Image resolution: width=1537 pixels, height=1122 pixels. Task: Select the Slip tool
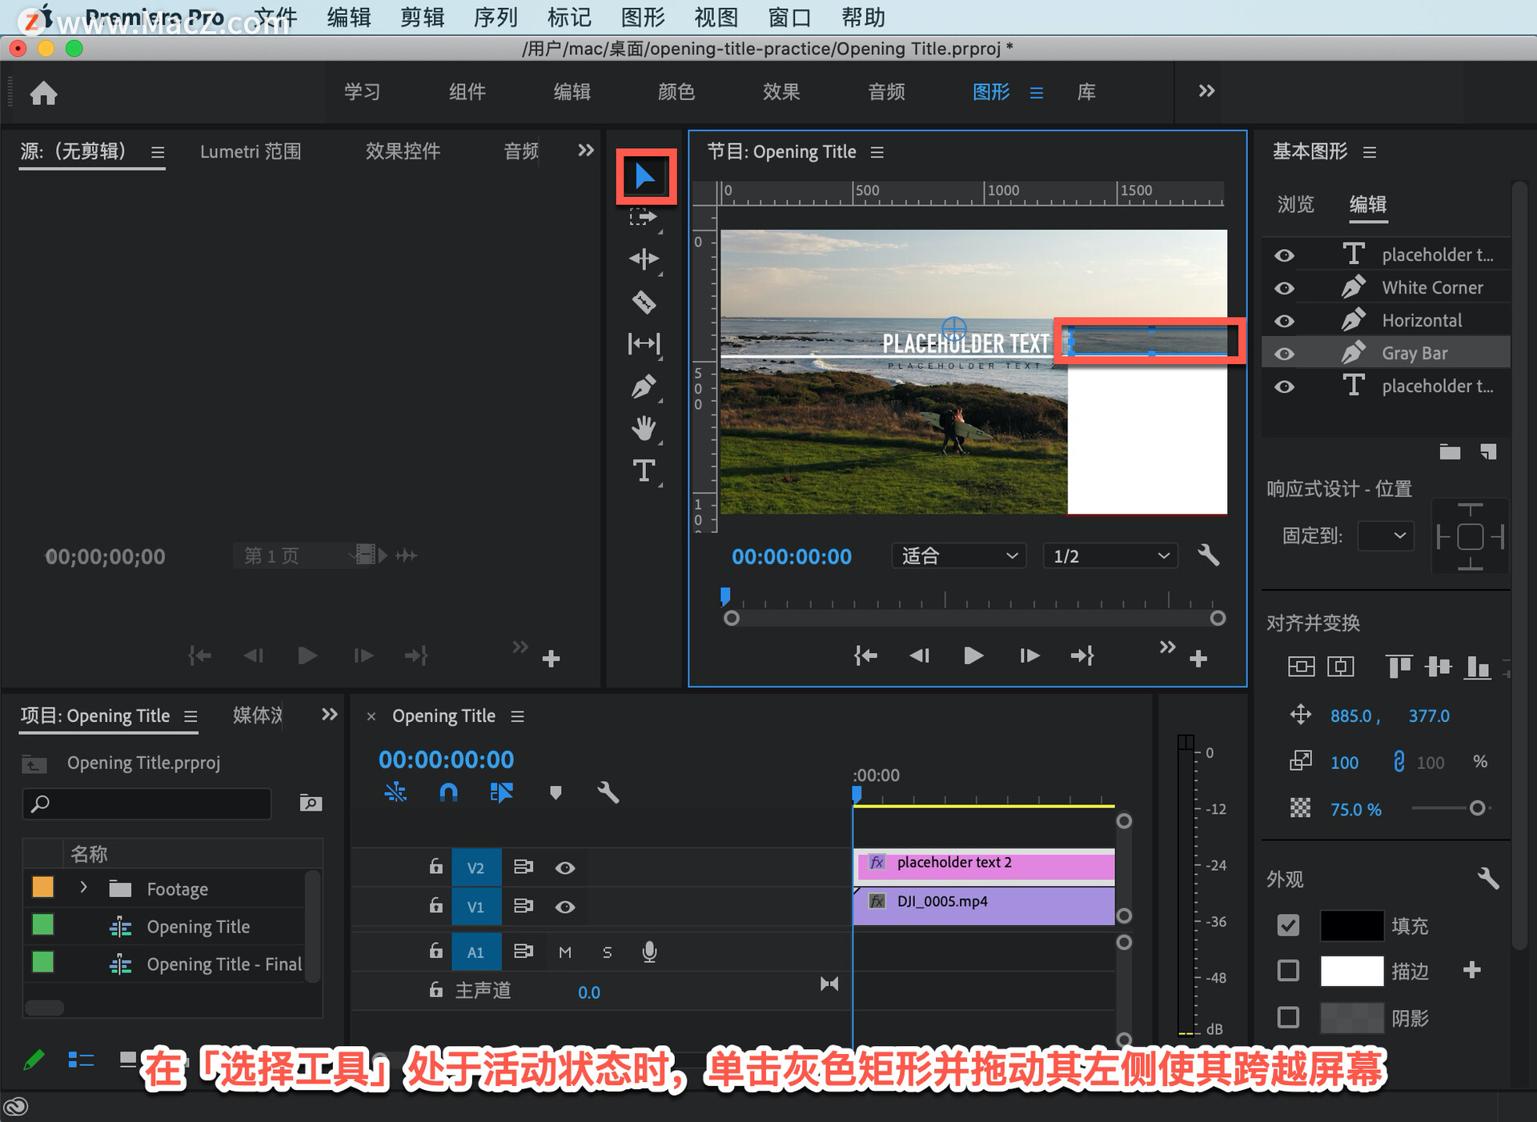[x=644, y=344]
